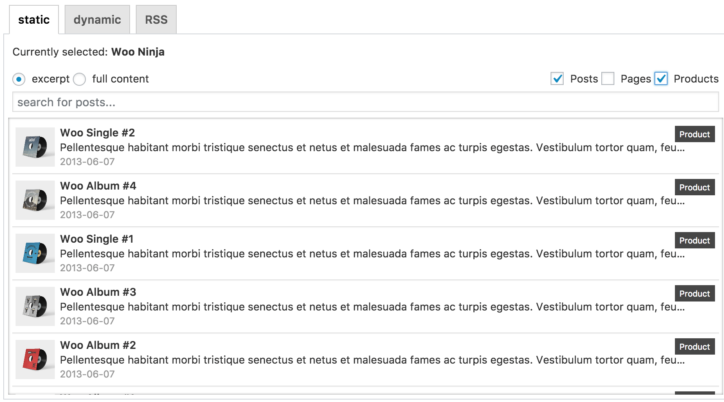
Task: Select the blue Woo Single #1 thumbnail
Action: (35, 253)
